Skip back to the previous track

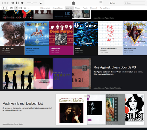point(12,3)
